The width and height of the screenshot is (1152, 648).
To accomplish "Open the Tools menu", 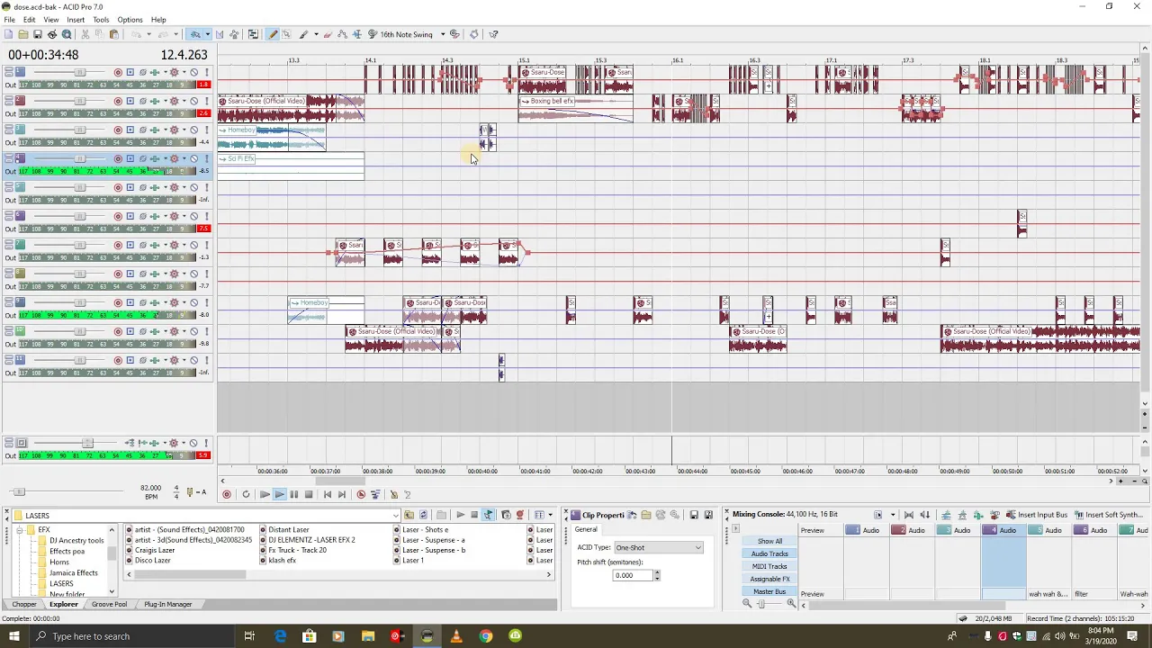I will (x=101, y=19).
